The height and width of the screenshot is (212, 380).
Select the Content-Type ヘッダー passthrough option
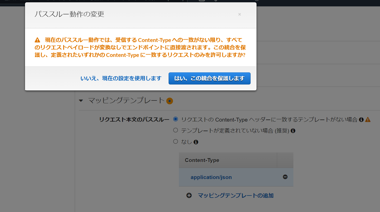tap(176, 119)
